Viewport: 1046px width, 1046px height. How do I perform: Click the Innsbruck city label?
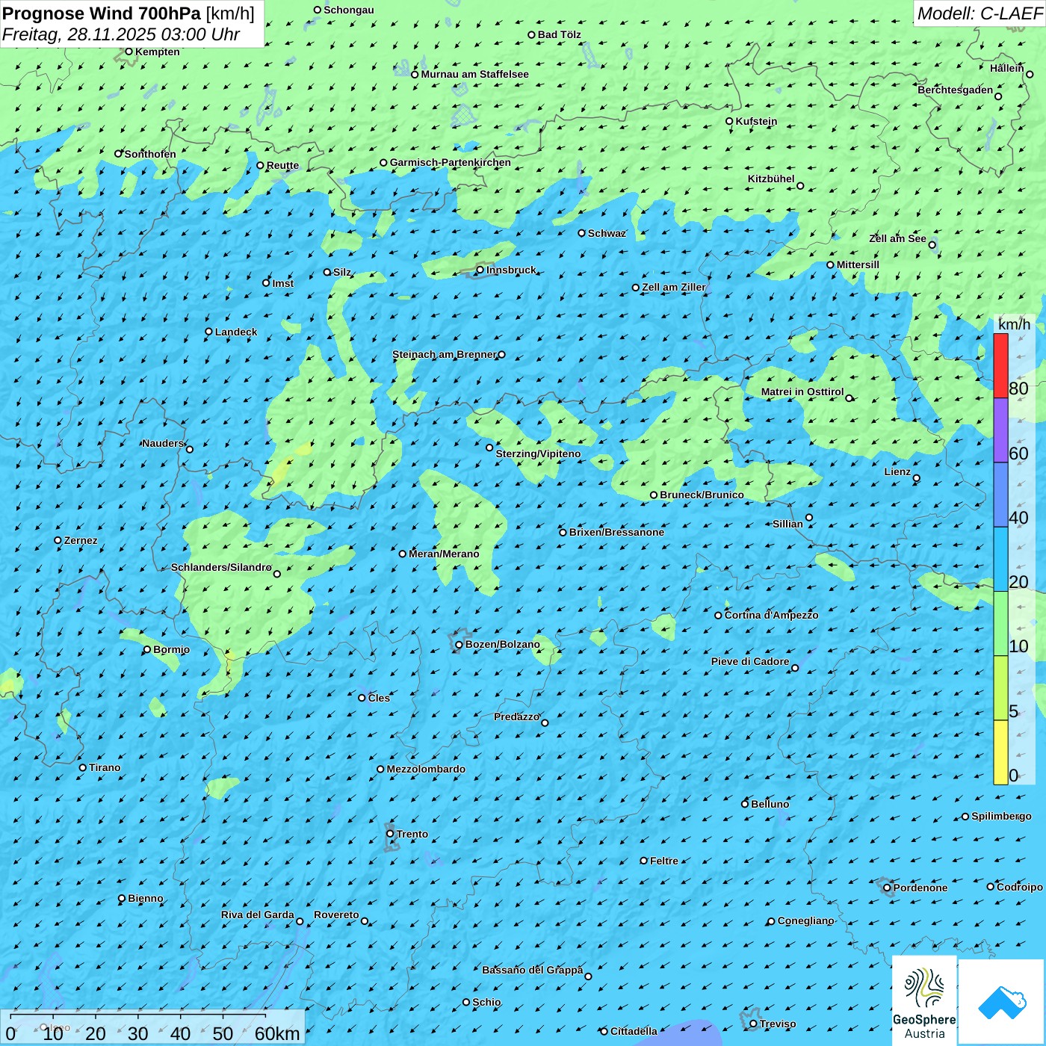[x=511, y=270]
